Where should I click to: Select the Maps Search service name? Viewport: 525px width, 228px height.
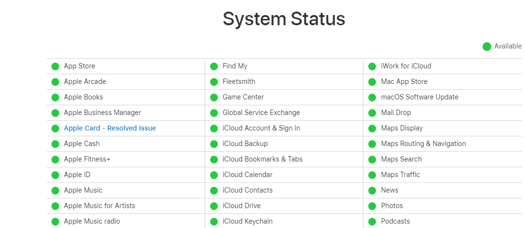point(401,159)
